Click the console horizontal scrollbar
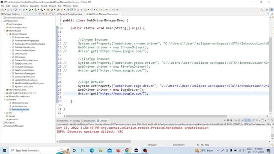274x154 pixels. click(x=95, y=142)
